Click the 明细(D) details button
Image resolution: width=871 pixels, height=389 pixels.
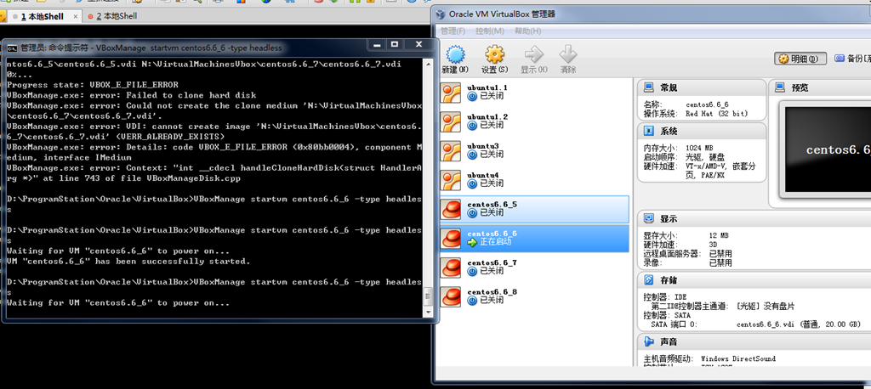click(801, 59)
